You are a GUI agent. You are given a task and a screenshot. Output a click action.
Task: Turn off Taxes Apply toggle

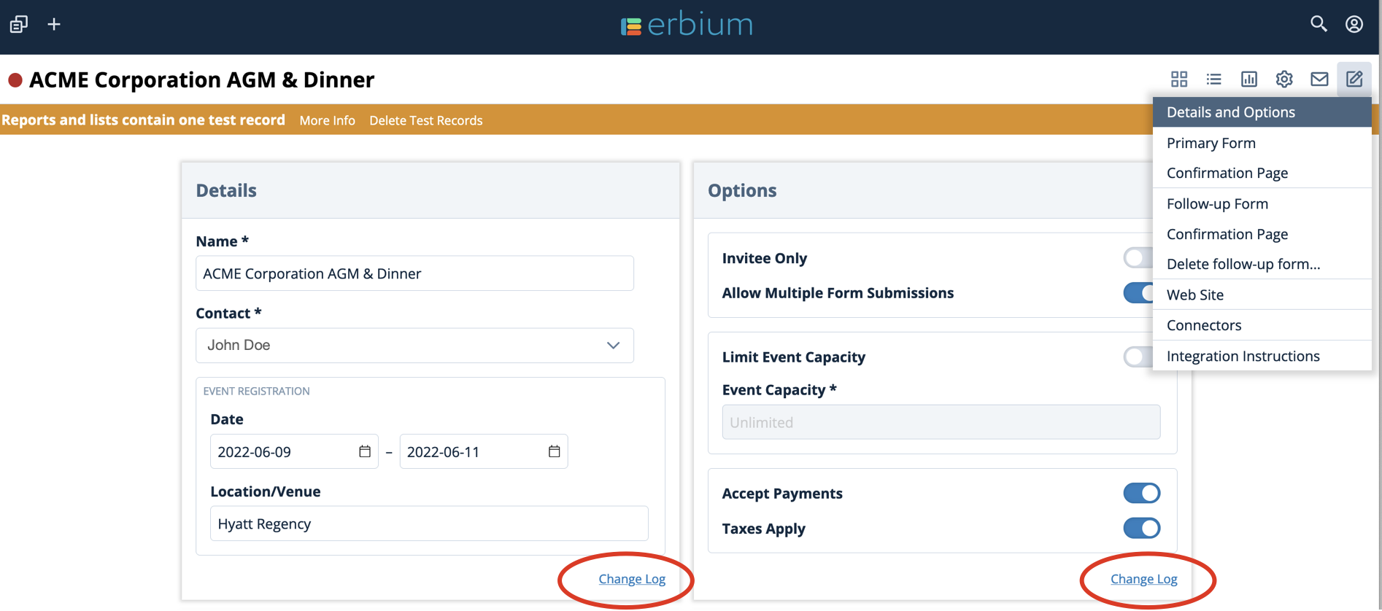pos(1142,528)
